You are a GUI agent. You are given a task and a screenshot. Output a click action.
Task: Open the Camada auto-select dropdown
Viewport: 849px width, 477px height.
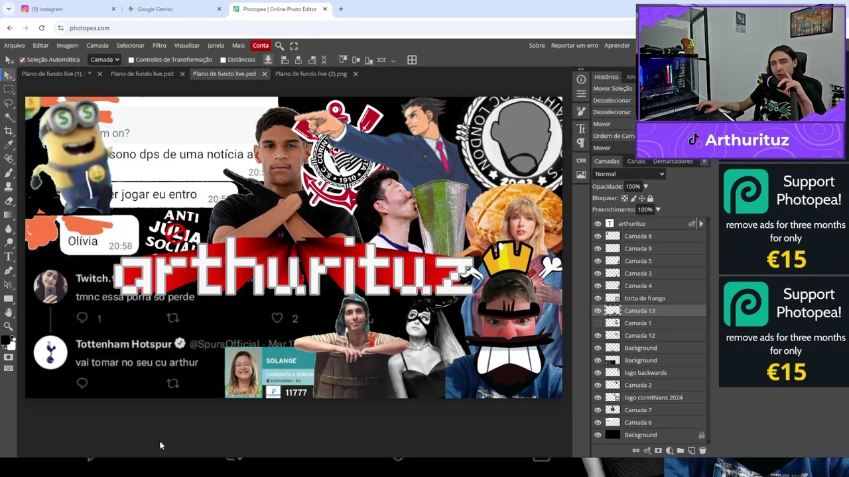click(x=105, y=60)
